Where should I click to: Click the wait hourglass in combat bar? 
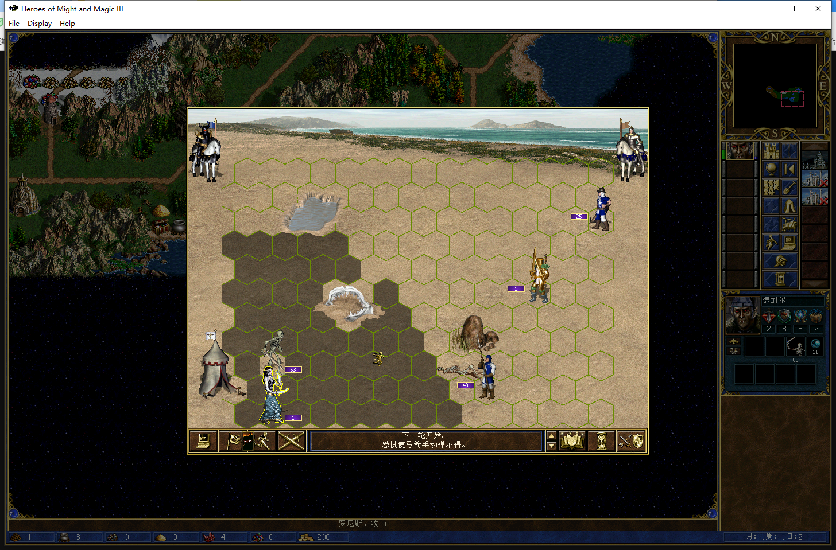coord(601,441)
